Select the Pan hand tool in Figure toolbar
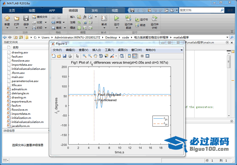The height and width of the screenshot is (165, 237). (x=95, y=56)
